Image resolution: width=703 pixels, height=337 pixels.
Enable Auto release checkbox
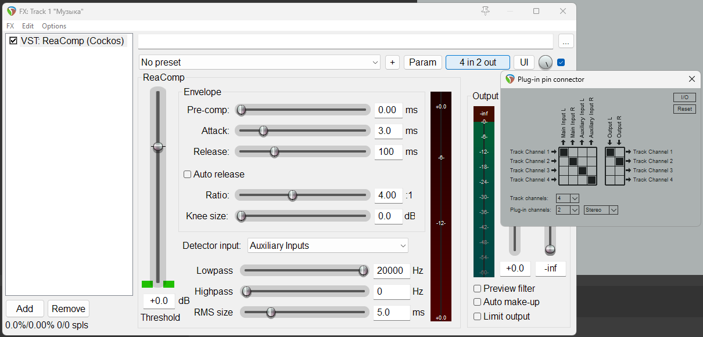187,174
